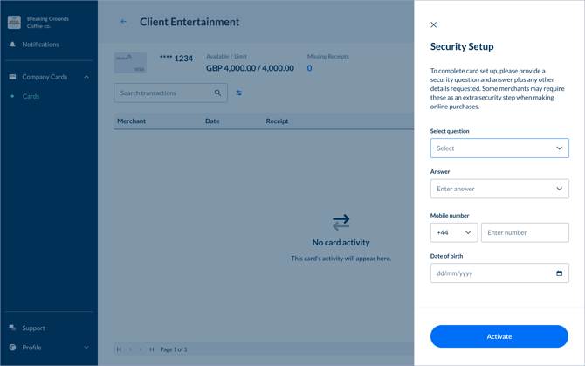The image size is (585, 366).
Task: Go to the first page of transactions
Action: [x=120, y=349]
